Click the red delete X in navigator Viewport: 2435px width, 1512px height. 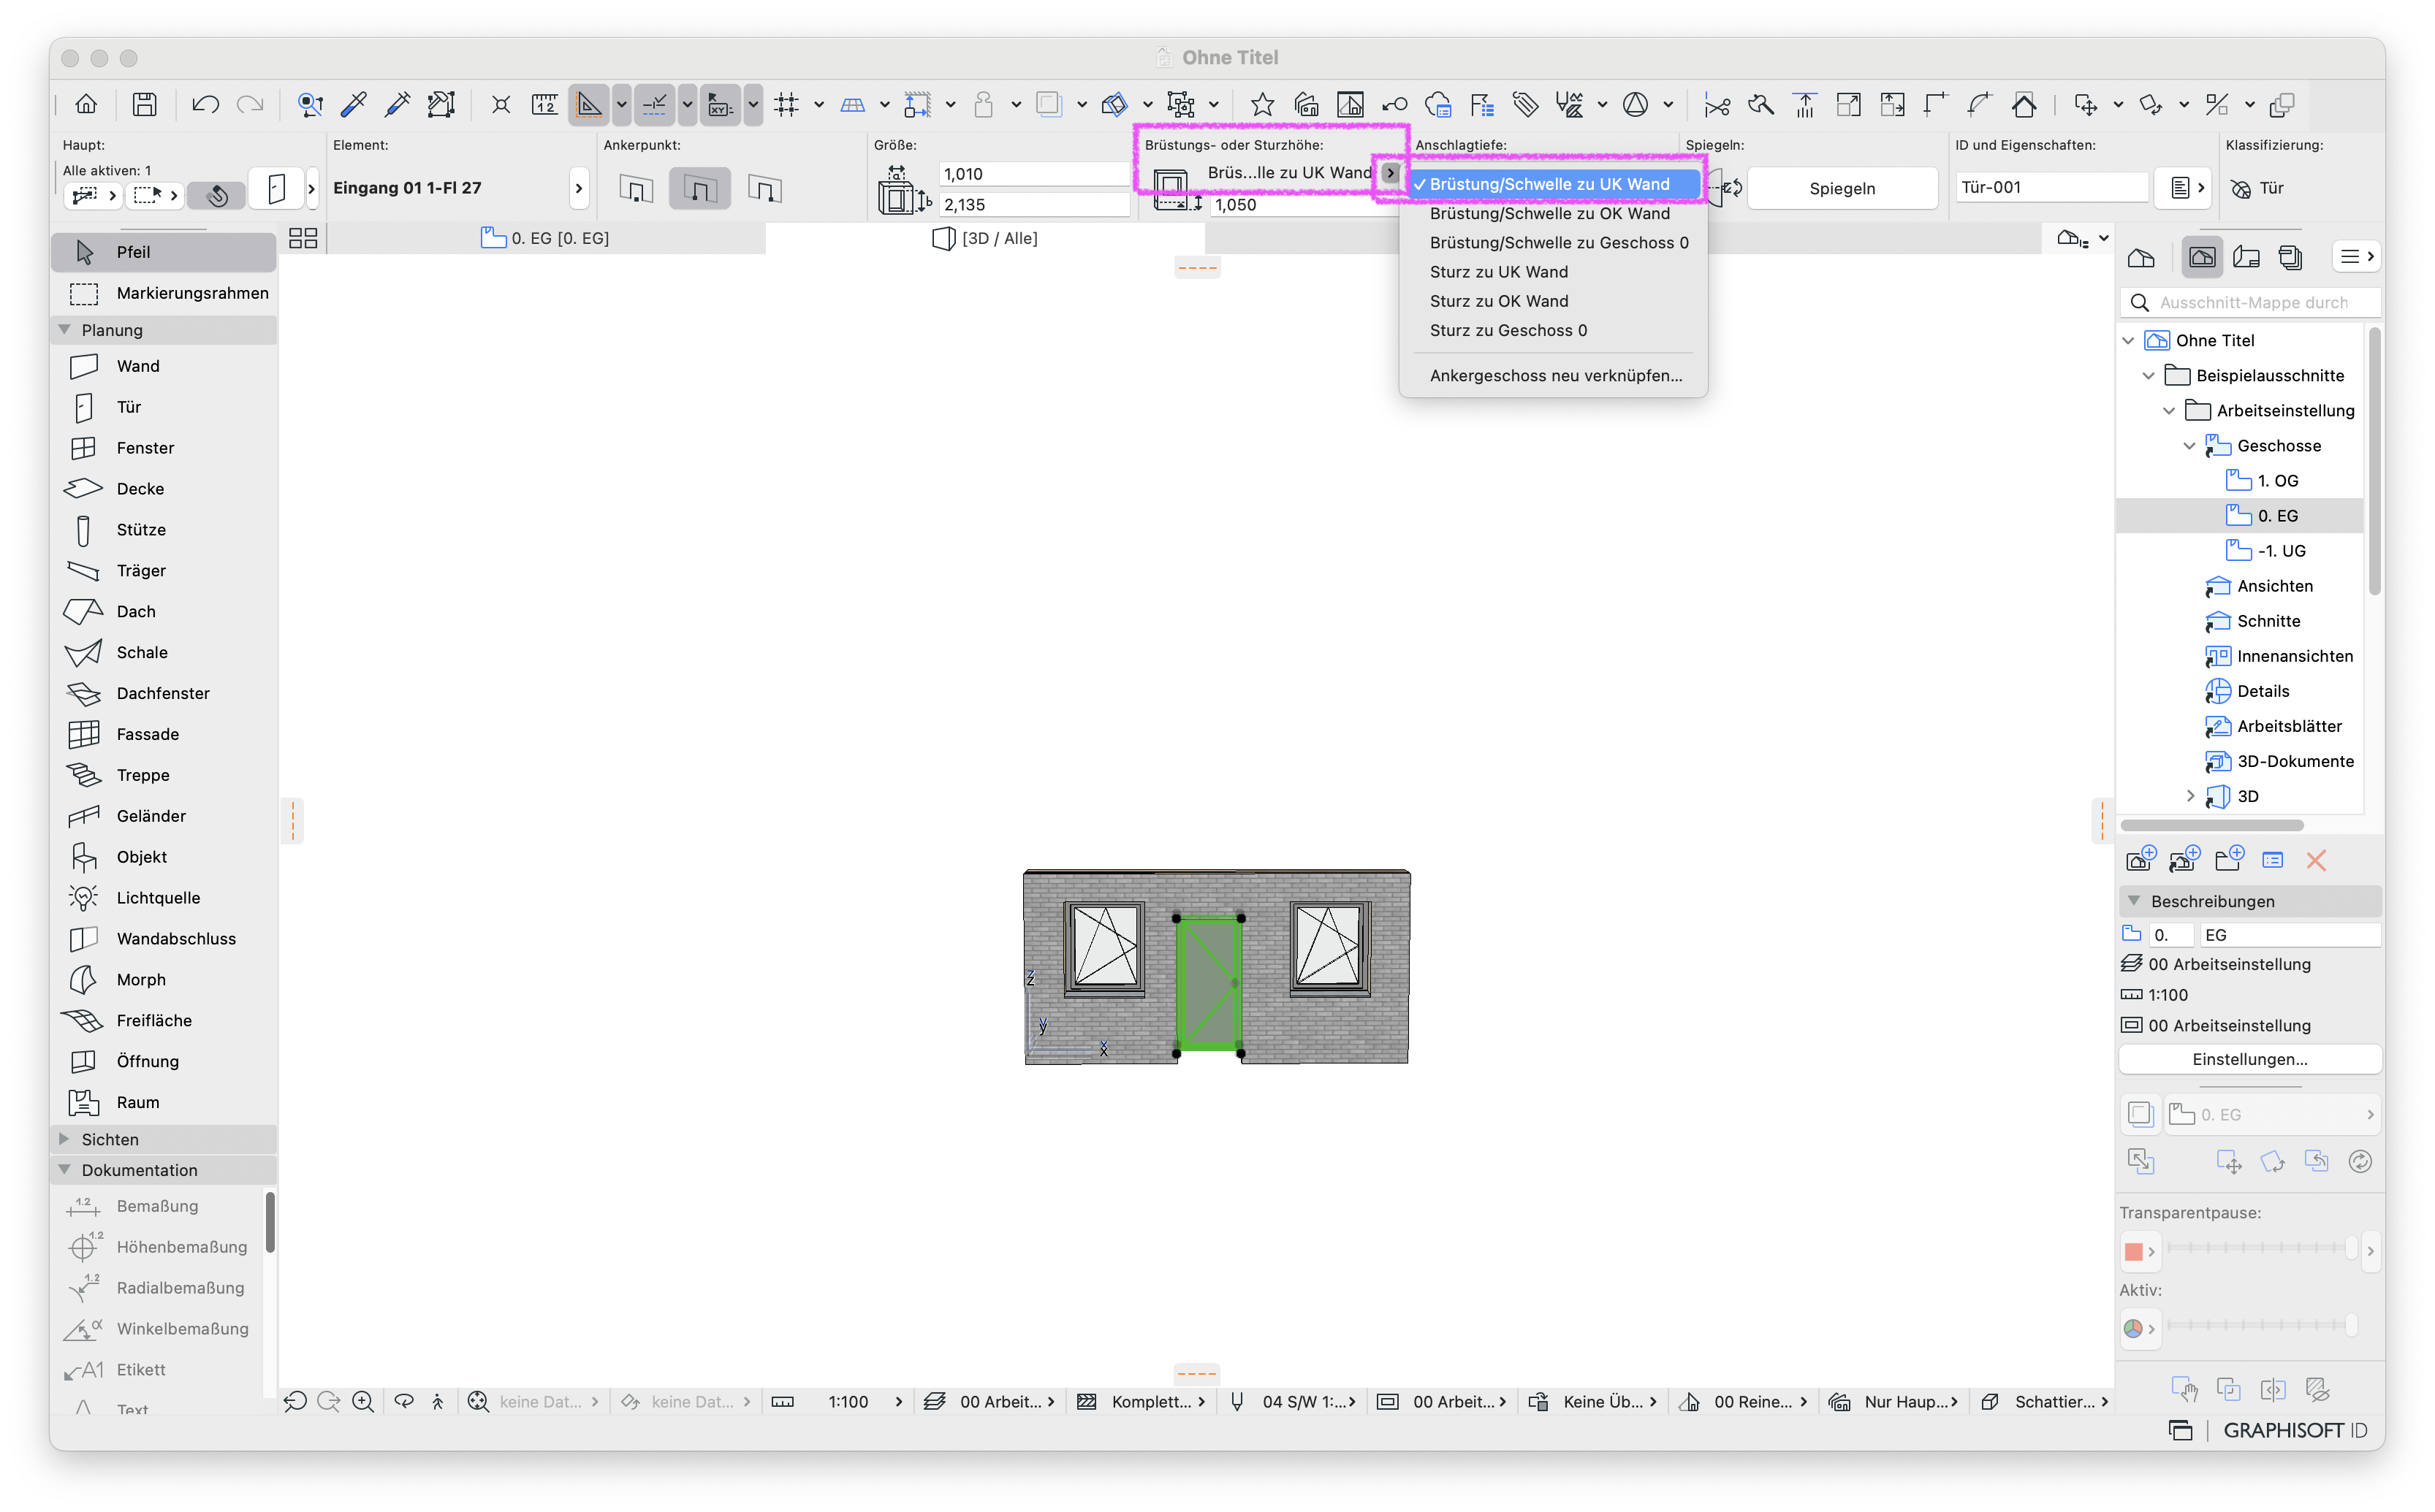coord(2316,861)
